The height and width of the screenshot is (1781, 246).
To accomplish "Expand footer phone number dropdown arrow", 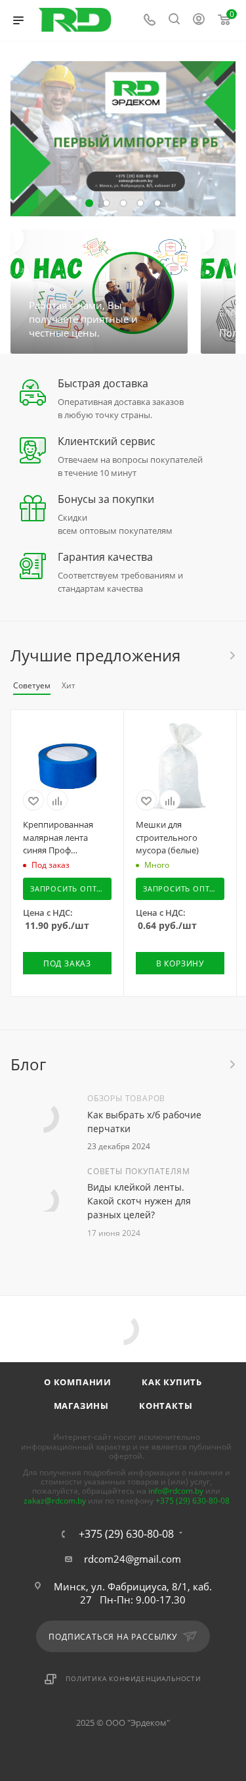I will click(x=180, y=1532).
